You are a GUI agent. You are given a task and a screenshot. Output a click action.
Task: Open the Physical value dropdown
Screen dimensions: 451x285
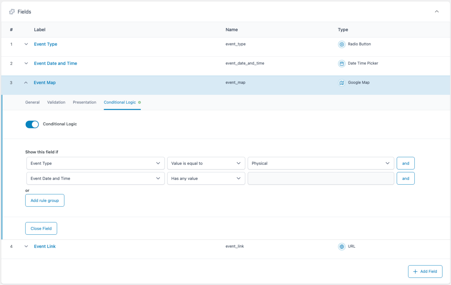coord(320,163)
